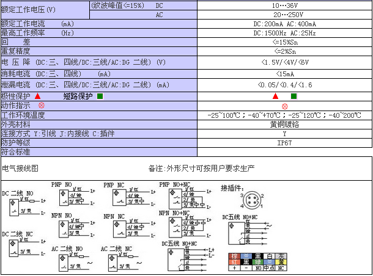This screenshot has height=276, width=373.
Task: Click the red circle indicator in the value column
Action: point(284,106)
